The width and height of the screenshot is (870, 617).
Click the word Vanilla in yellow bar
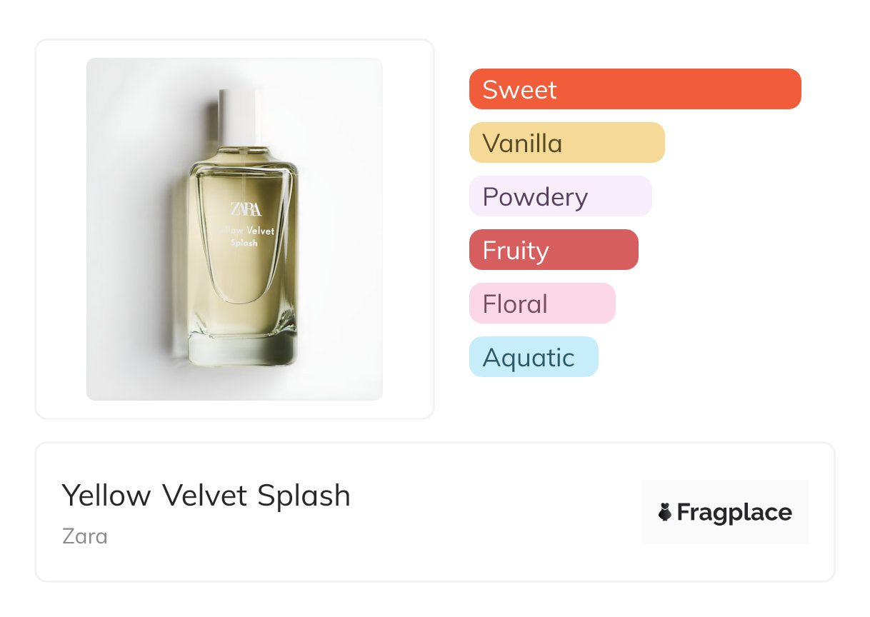coord(522,144)
